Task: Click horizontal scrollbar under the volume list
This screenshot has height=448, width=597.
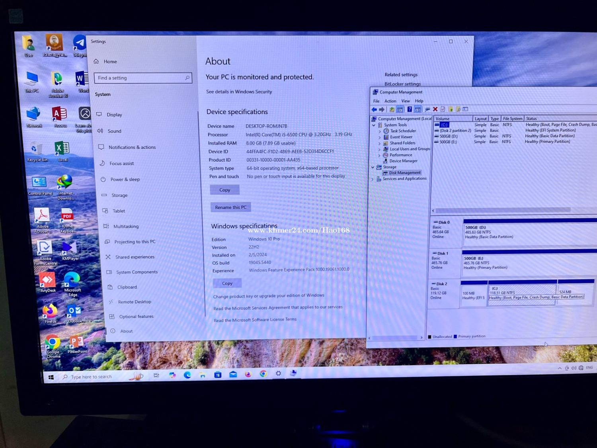Action: [x=503, y=210]
